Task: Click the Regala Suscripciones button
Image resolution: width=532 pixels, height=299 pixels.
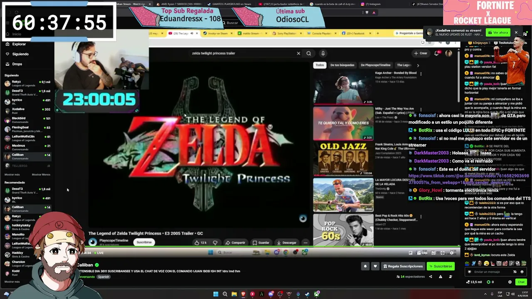Action: coord(403,266)
